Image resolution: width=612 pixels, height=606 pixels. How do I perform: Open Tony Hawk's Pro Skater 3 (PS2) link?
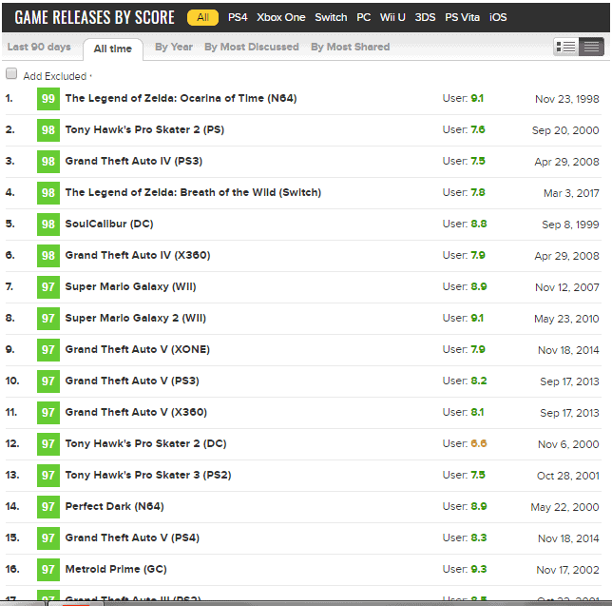click(x=147, y=476)
